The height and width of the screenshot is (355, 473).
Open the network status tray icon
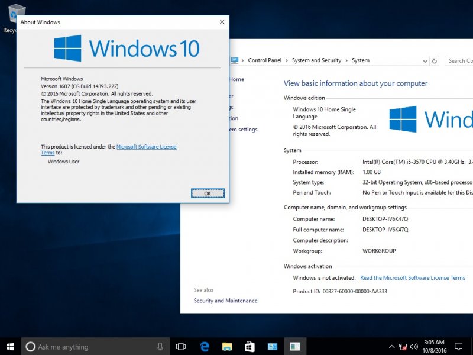click(x=403, y=347)
